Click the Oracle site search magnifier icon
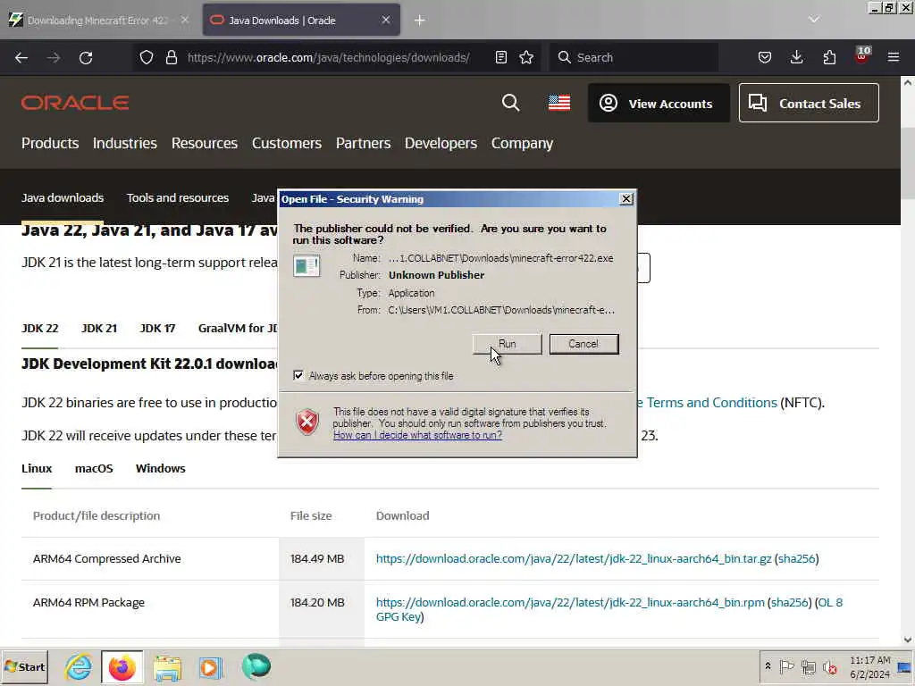This screenshot has width=915, height=686. pyautogui.click(x=510, y=103)
